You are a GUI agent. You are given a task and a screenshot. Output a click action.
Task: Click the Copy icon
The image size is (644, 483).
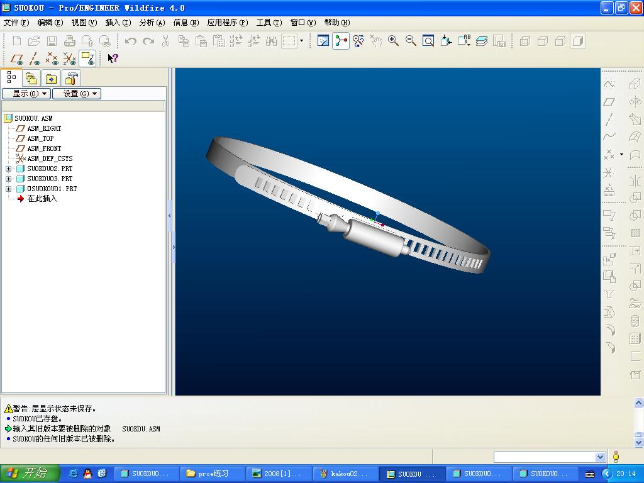(x=184, y=41)
